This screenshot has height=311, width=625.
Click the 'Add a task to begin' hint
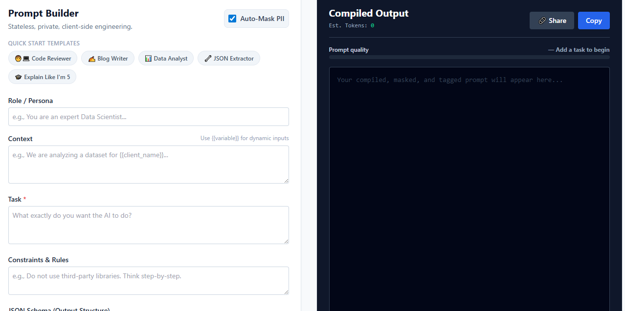pyautogui.click(x=579, y=50)
